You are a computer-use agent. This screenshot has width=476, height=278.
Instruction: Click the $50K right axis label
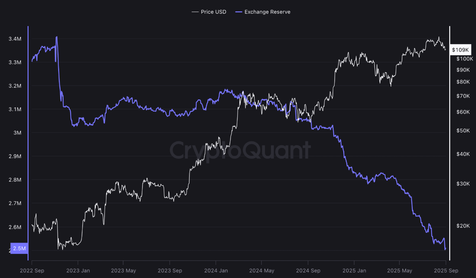pyautogui.click(x=463, y=131)
